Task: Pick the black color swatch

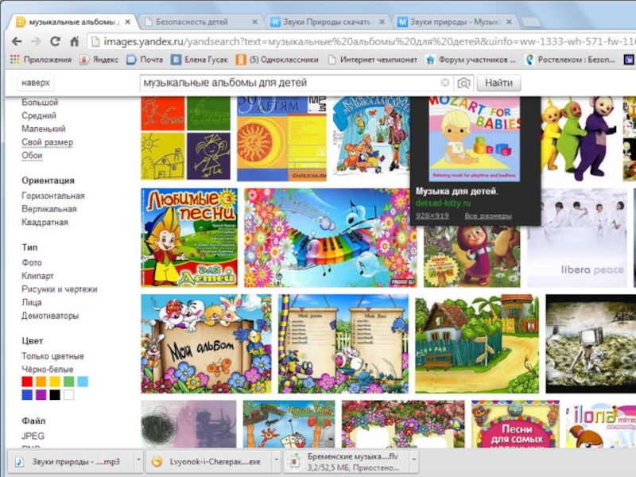Action: tap(55, 395)
